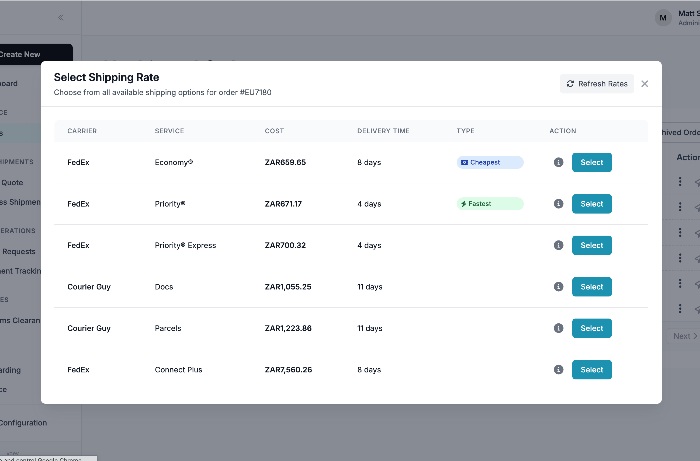The width and height of the screenshot is (700, 461).
Task: Select Requests in the sidebar navigation
Action: (19, 252)
